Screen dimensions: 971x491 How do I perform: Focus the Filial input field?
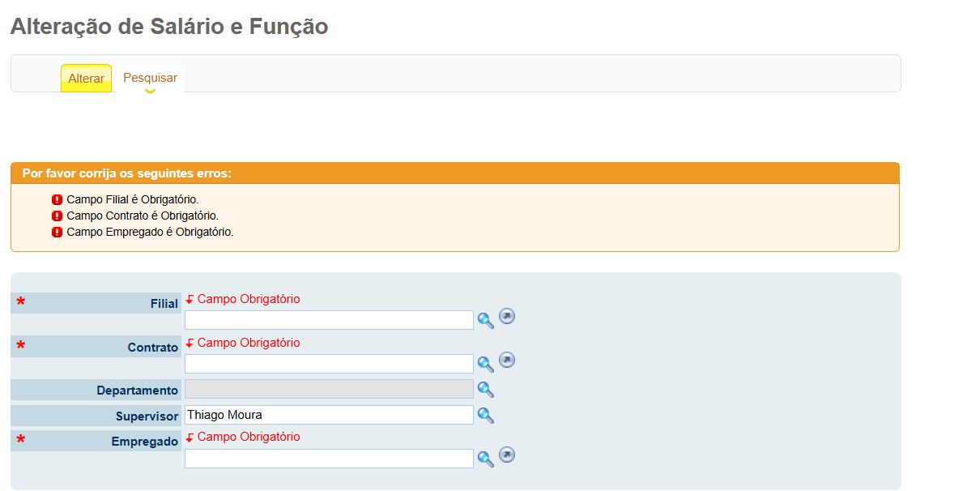pyautogui.click(x=329, y=320)
